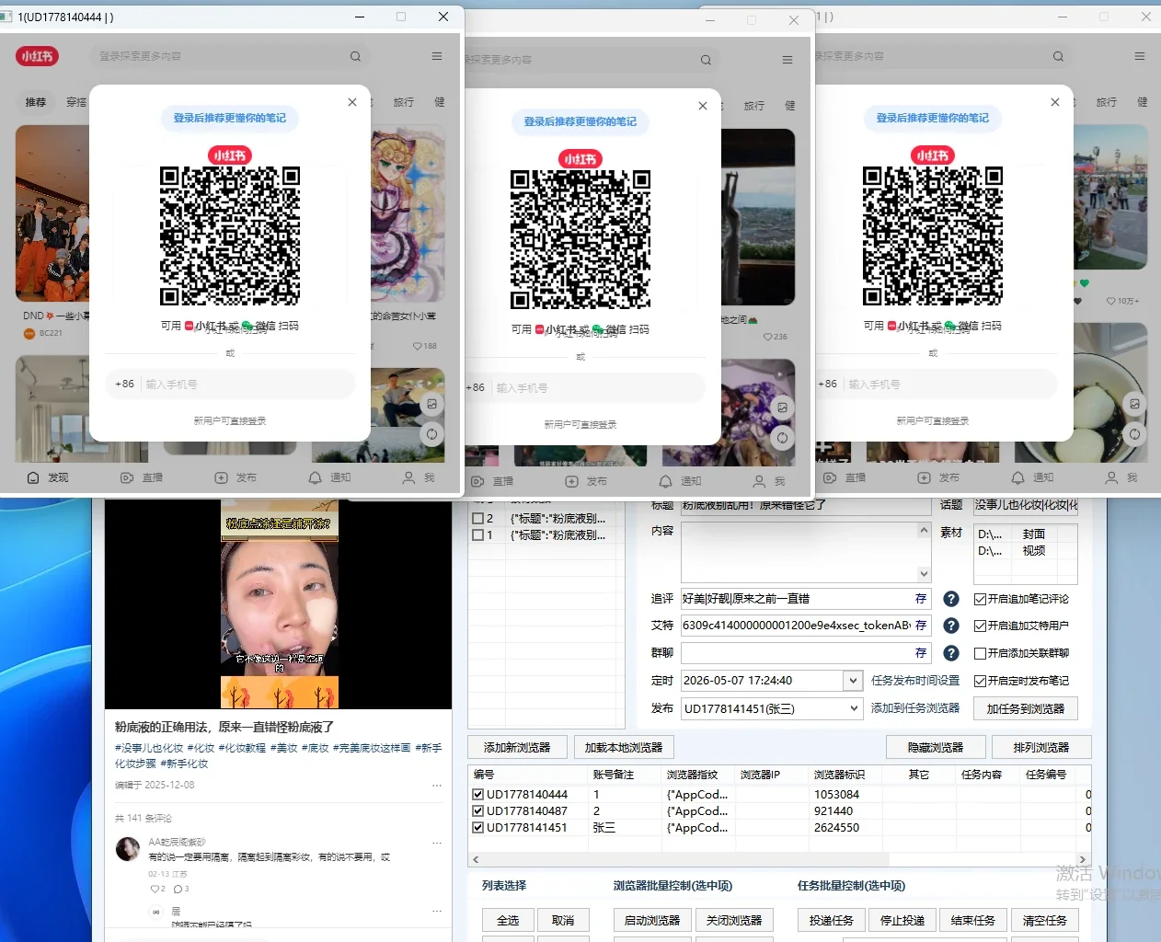Close the login QR popup in middle window
1161x942 pixels.
point(703,106)
